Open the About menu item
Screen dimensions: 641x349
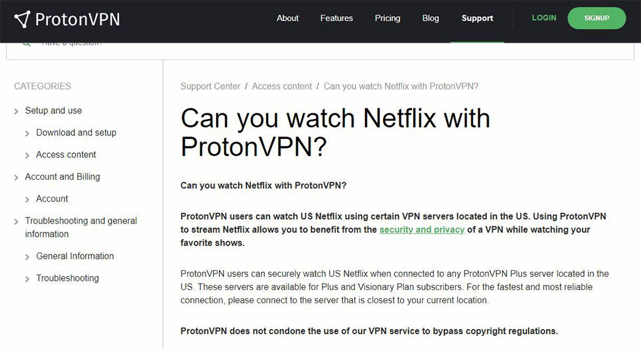287,18
